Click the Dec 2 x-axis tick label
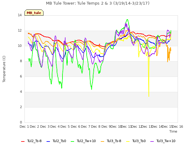The image size is (196, 147). click(35, 126)
